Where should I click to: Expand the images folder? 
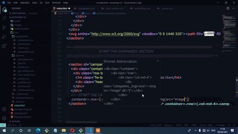18,25
